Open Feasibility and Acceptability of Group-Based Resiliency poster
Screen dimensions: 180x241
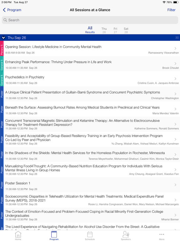pyautogui.click(x=84, y=138)
